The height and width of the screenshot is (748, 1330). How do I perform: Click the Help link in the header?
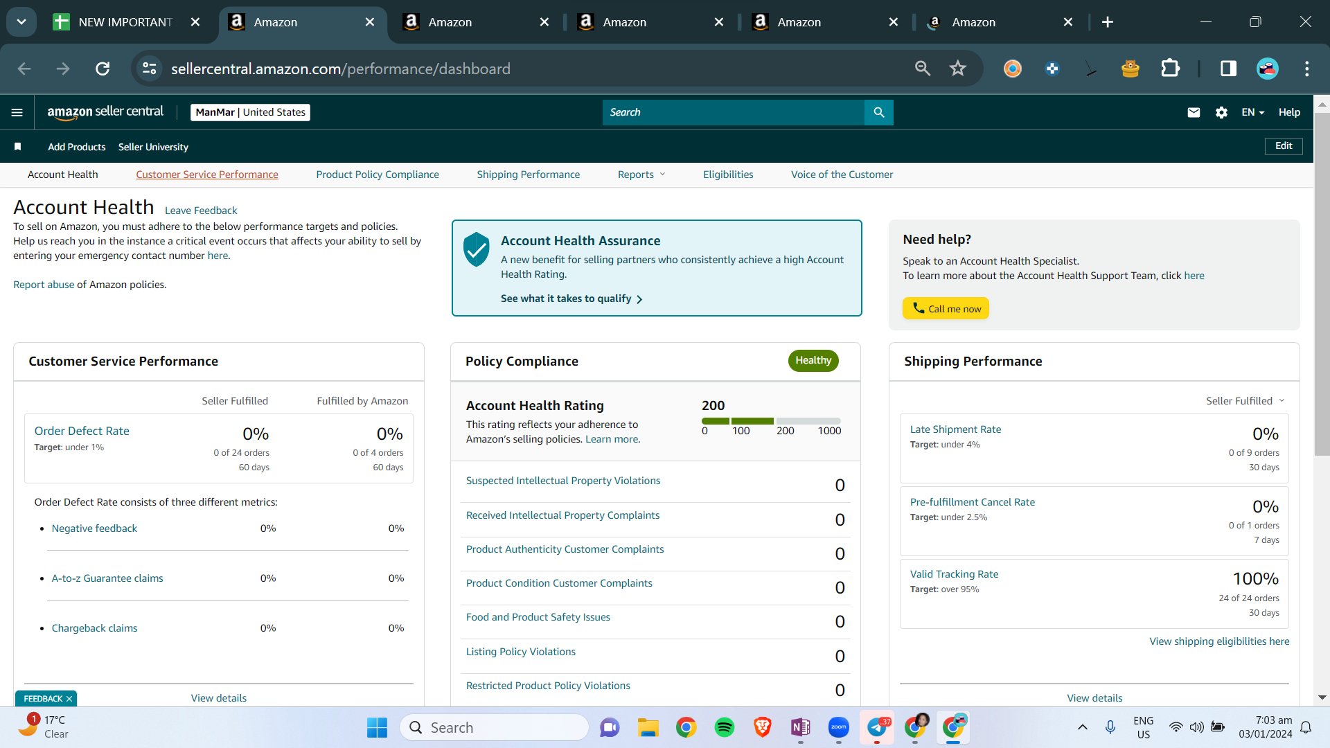pyautogui.click(x=1289, y=112)
